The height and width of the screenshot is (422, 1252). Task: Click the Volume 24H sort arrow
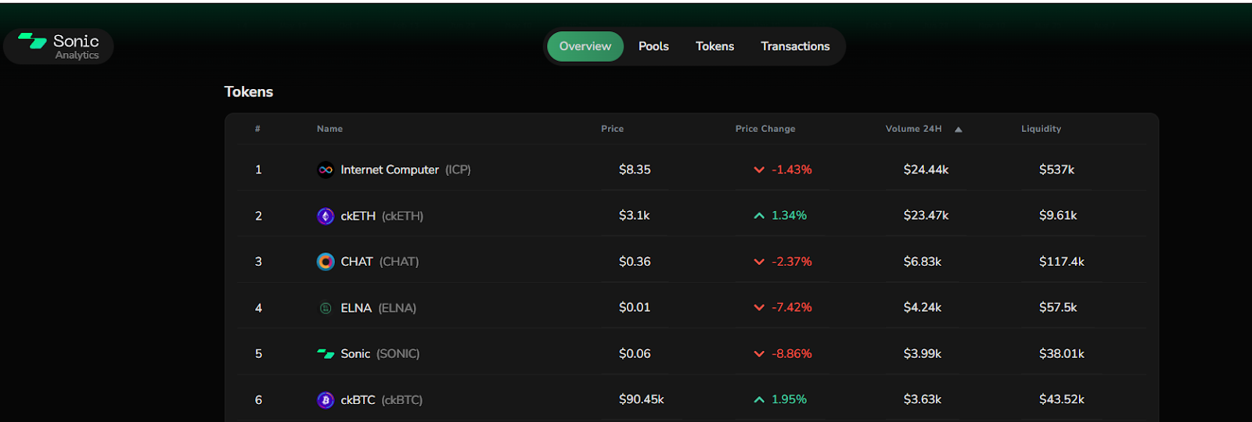point(958,130)
